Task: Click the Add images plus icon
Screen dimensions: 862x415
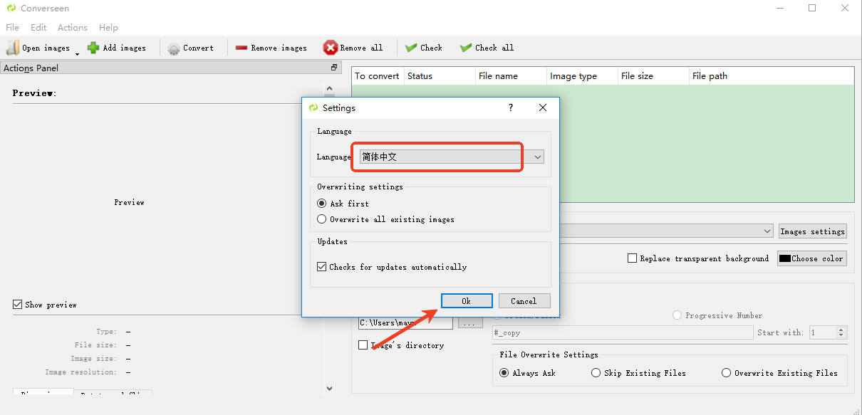Action: 93,48
